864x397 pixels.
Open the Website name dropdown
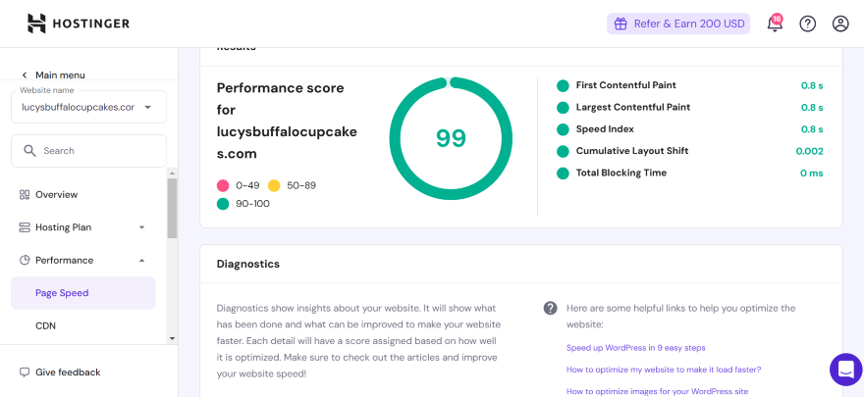click(x=88, y=107)
